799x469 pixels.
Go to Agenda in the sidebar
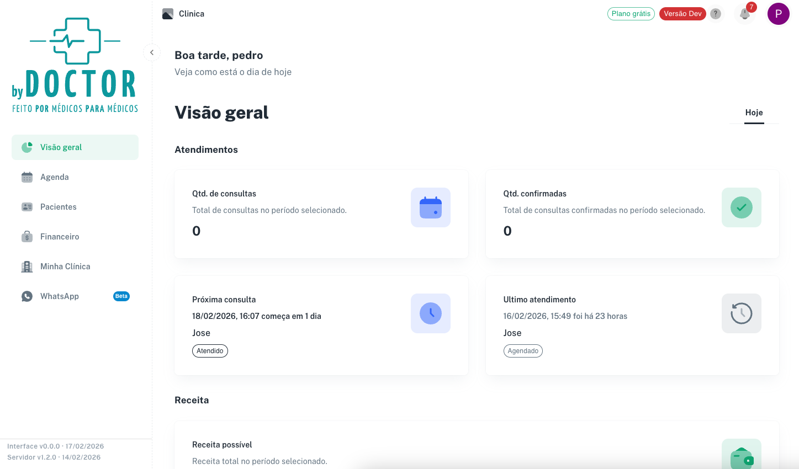55,177
